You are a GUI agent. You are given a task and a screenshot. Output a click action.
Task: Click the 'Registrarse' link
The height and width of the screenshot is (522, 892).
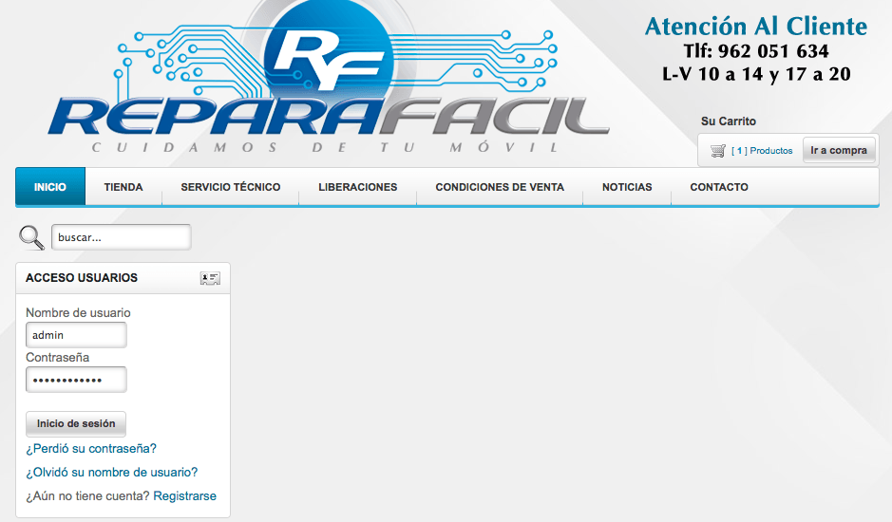(185, 495)
